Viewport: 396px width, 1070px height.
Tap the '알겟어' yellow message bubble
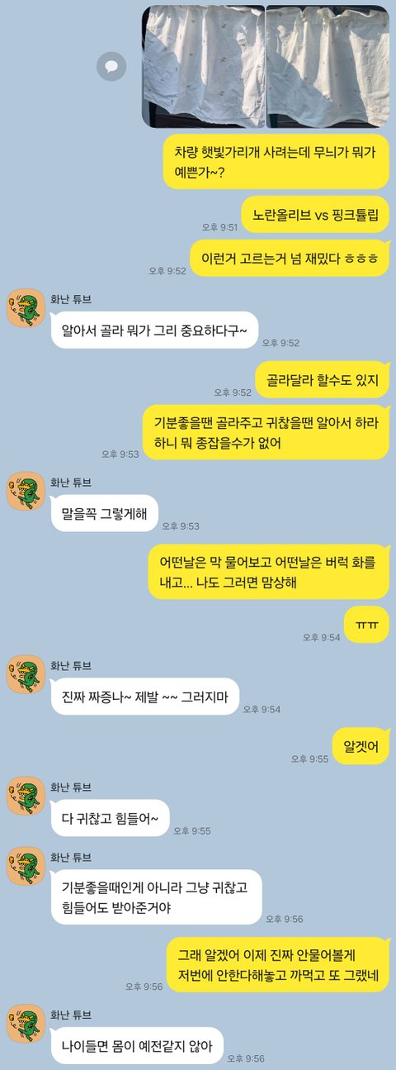coord(361,746)
